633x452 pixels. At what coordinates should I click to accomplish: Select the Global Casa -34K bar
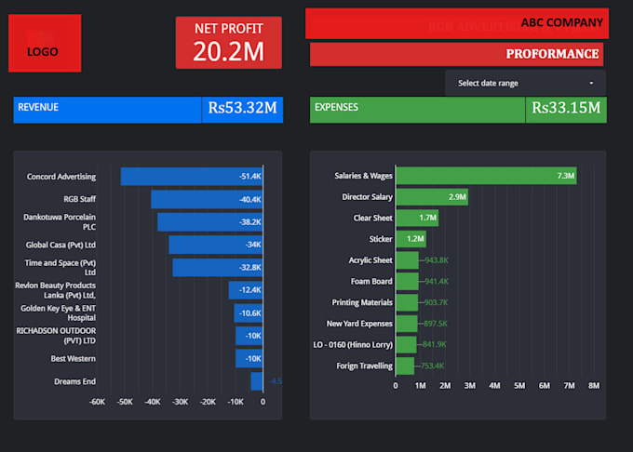click(x=216, y=245)
